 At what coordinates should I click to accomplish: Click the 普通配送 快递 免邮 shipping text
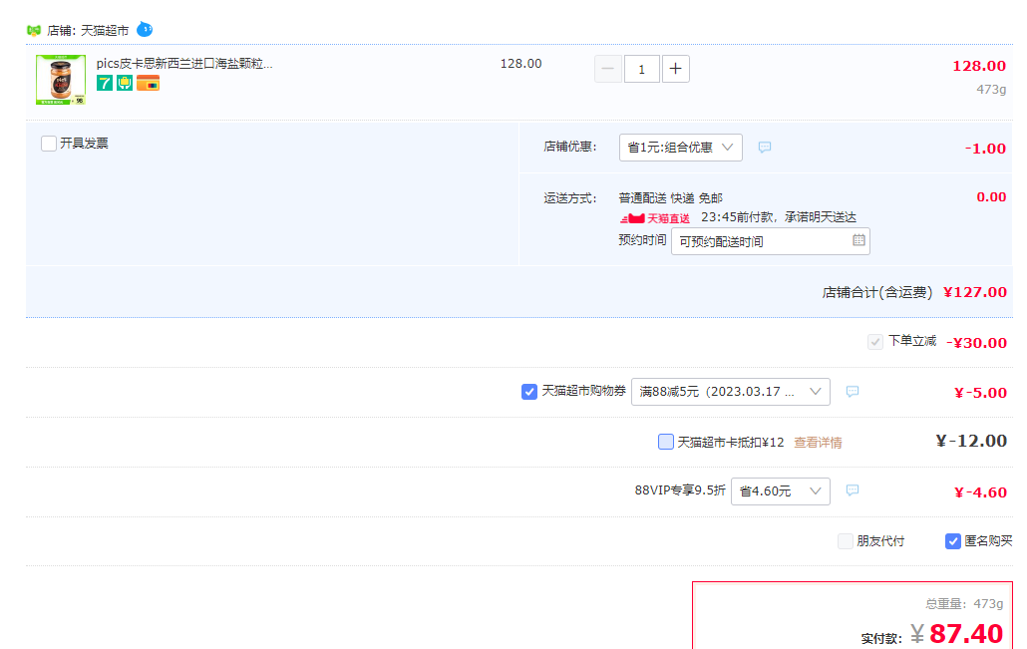tap(671, 197)
